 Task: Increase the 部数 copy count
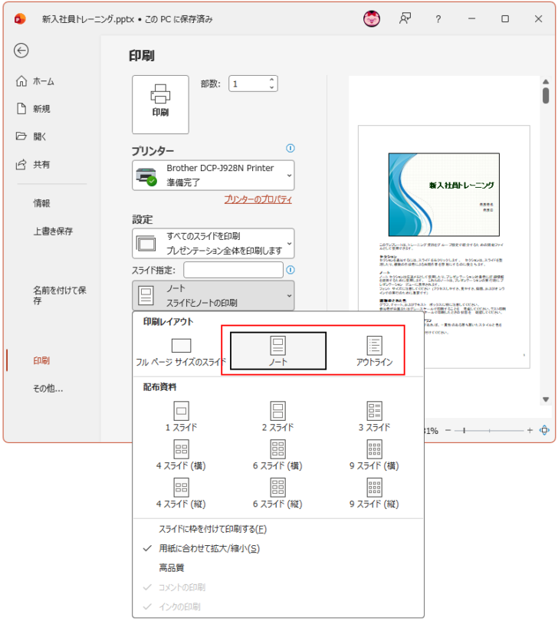[271, 80]
